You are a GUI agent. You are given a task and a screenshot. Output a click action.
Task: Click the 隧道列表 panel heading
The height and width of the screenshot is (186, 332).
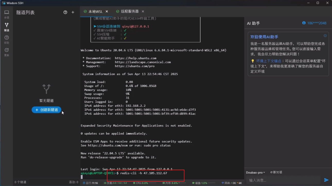click(25, 13)
